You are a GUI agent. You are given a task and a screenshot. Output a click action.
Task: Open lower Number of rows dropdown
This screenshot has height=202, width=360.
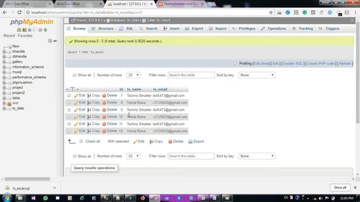click(x=133, y=156)
